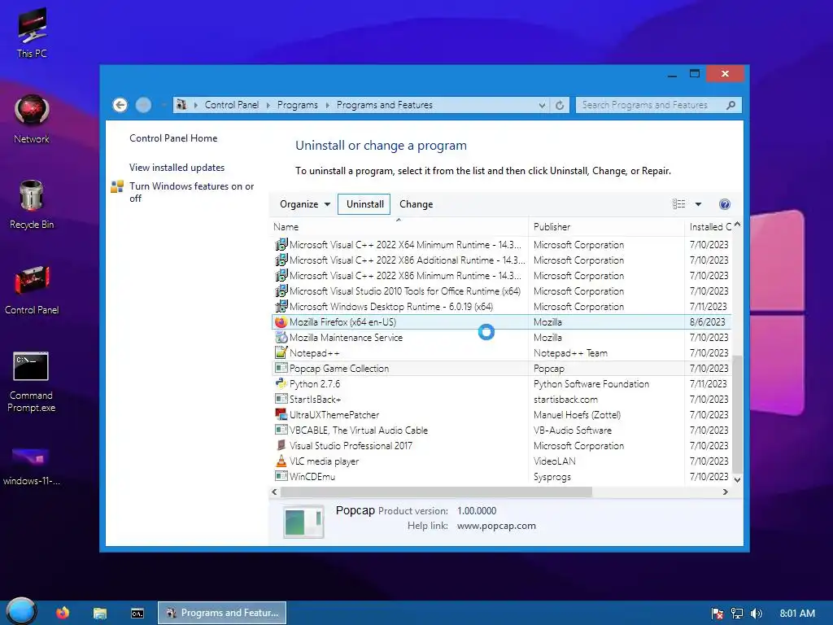The image size is (833, 625).
Task: Open Control Panel Home link
Action: pyautogui.click(x=173, y=138)
